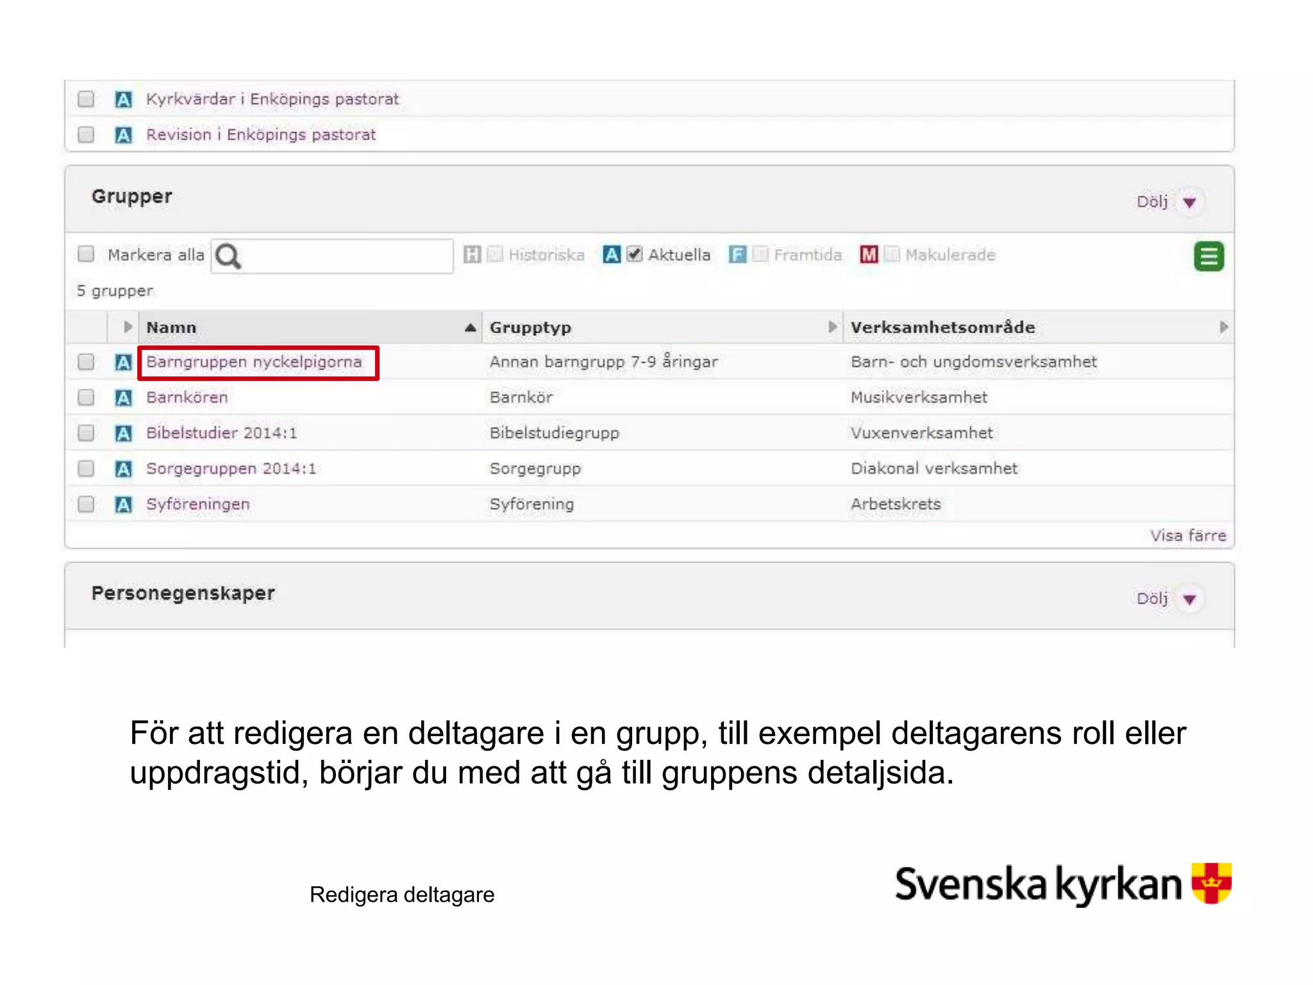Click the Verksamhetsområde column header
Screen dimensions: 1313x985
(x=942, y=327)
